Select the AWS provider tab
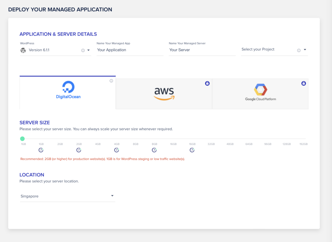Image resolution: width=332 pixels, height=242 pixels. point(164,94)
